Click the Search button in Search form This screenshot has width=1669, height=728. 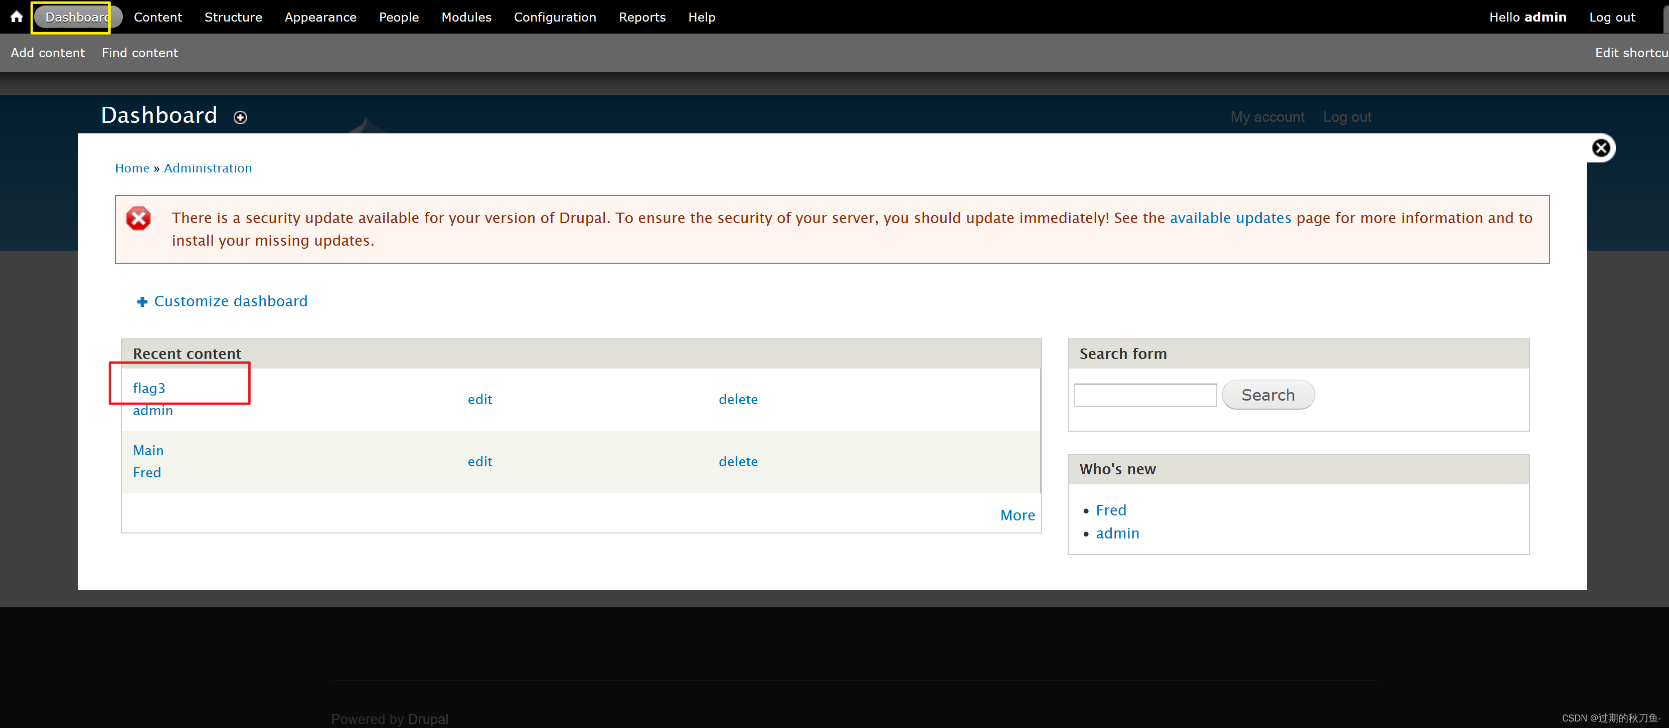1269,395
